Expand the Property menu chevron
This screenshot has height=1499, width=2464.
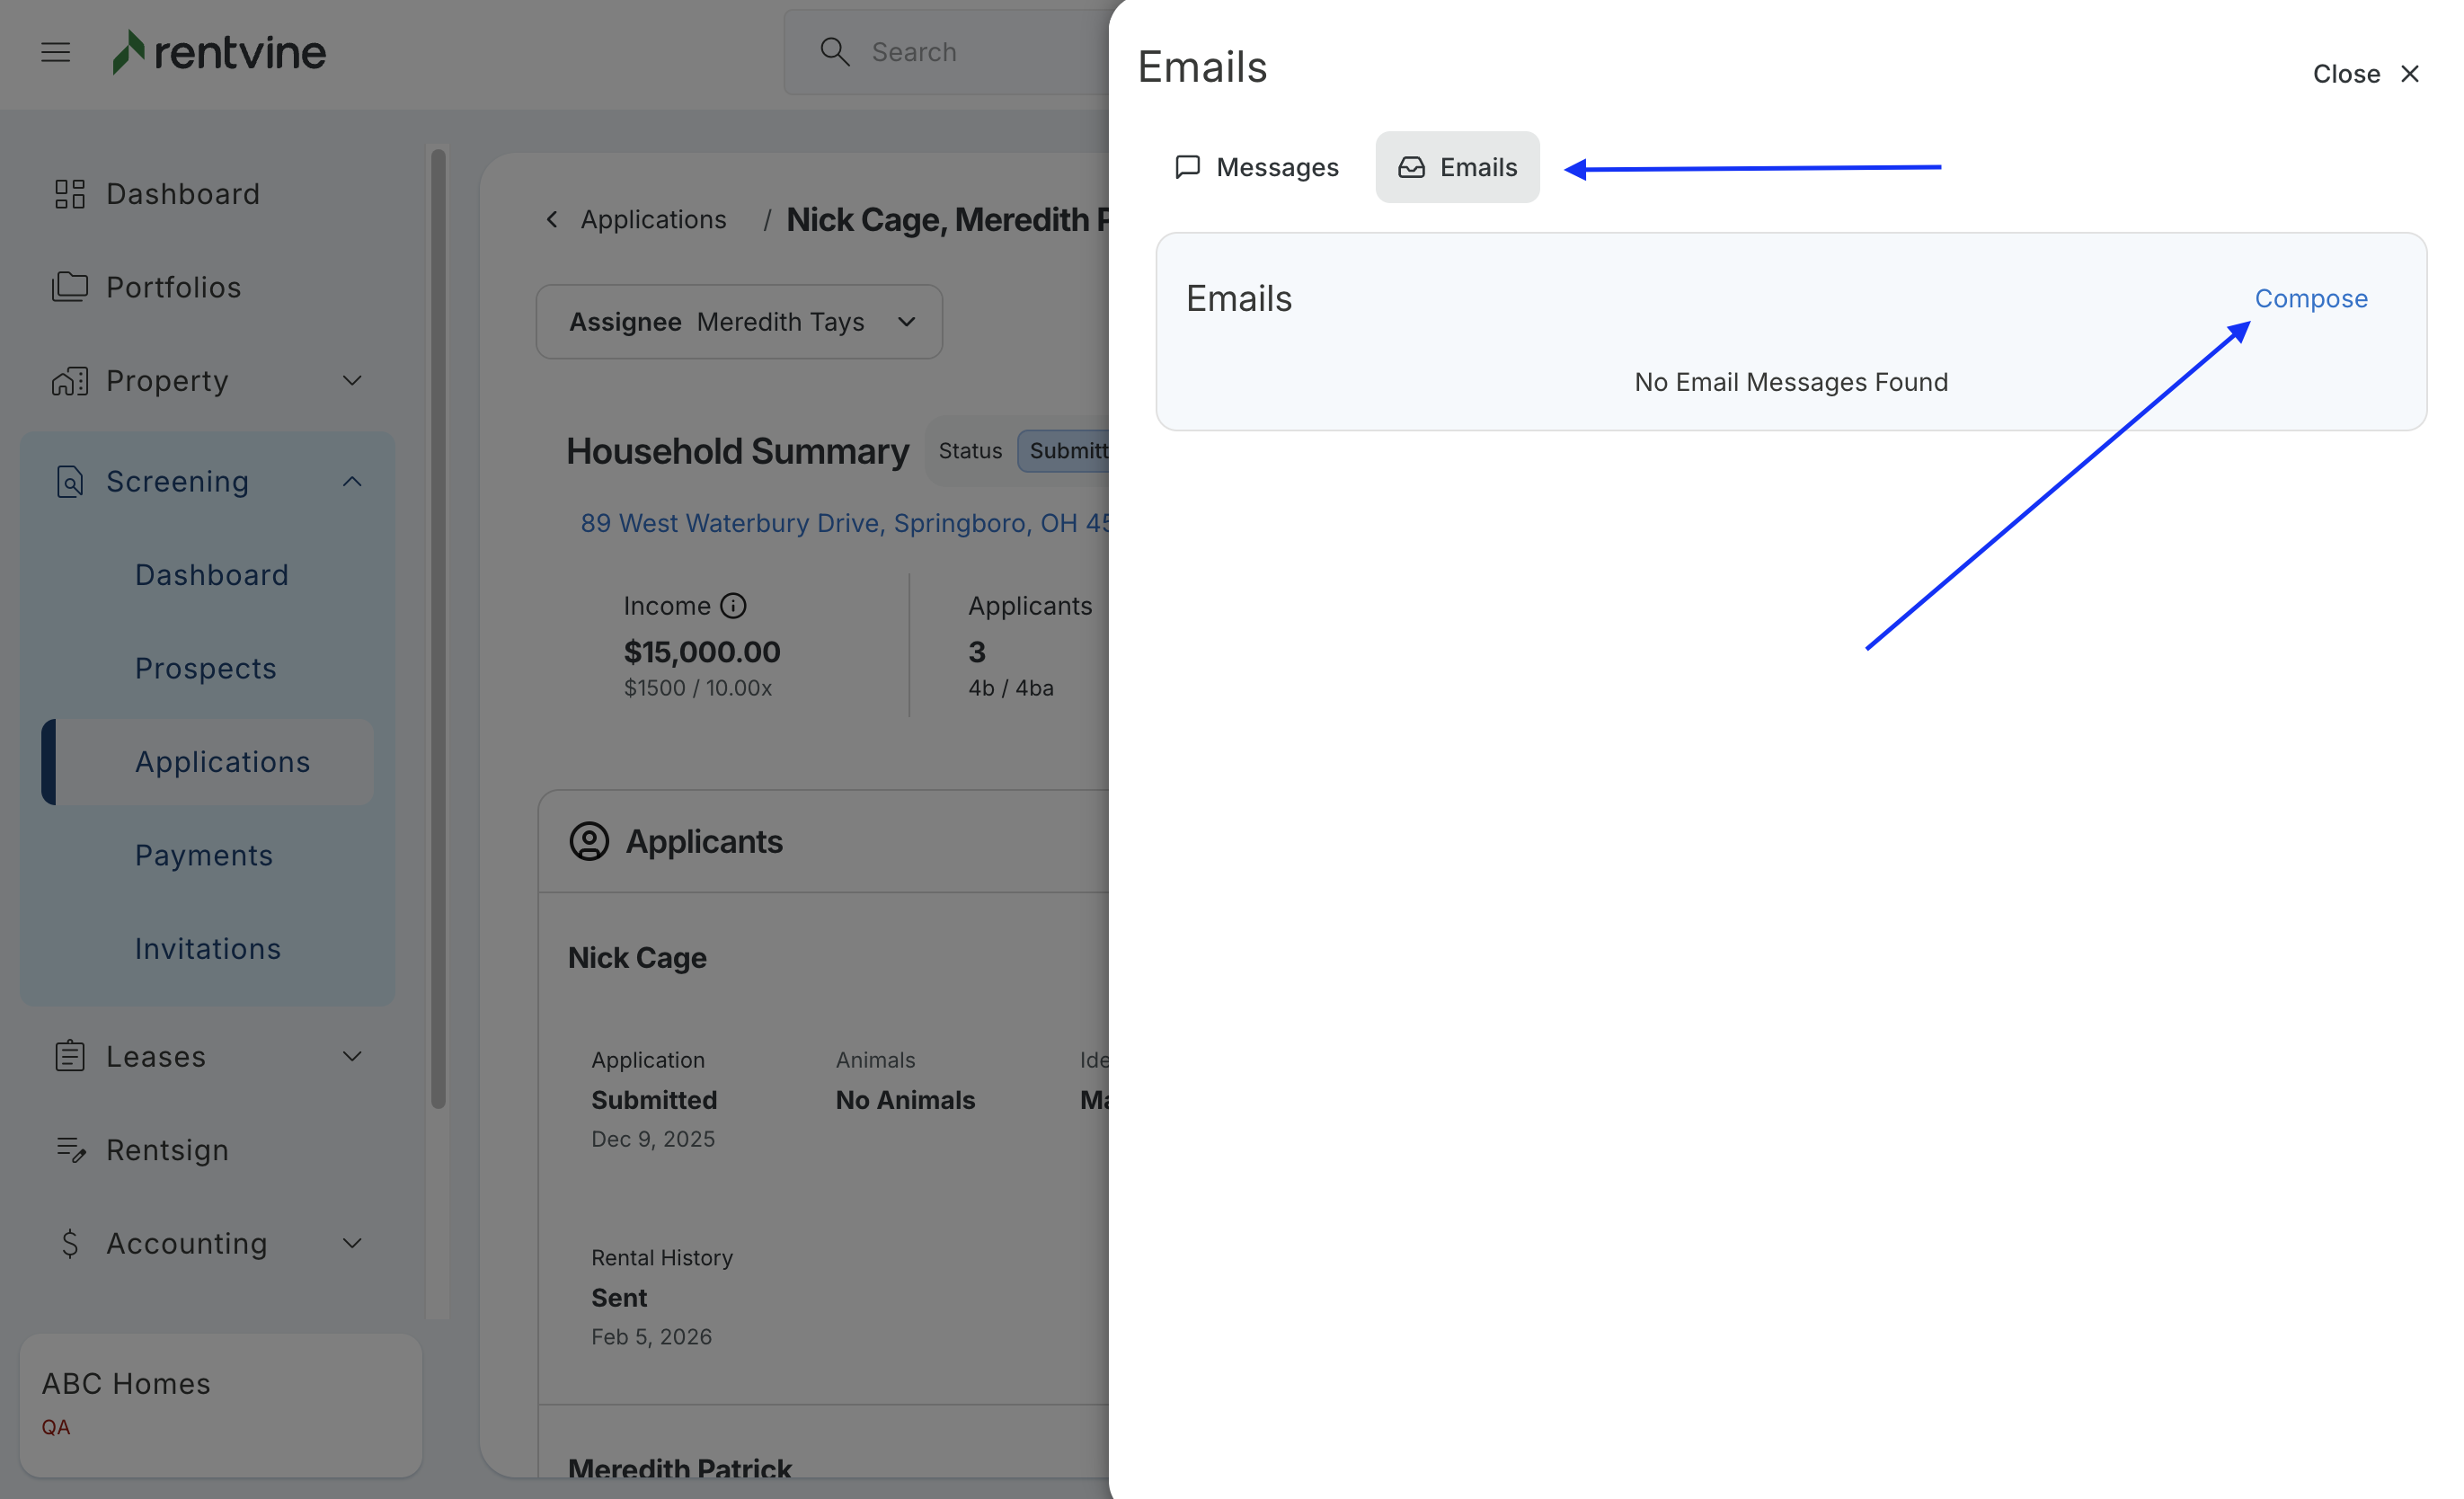click(x=352, y=381)
